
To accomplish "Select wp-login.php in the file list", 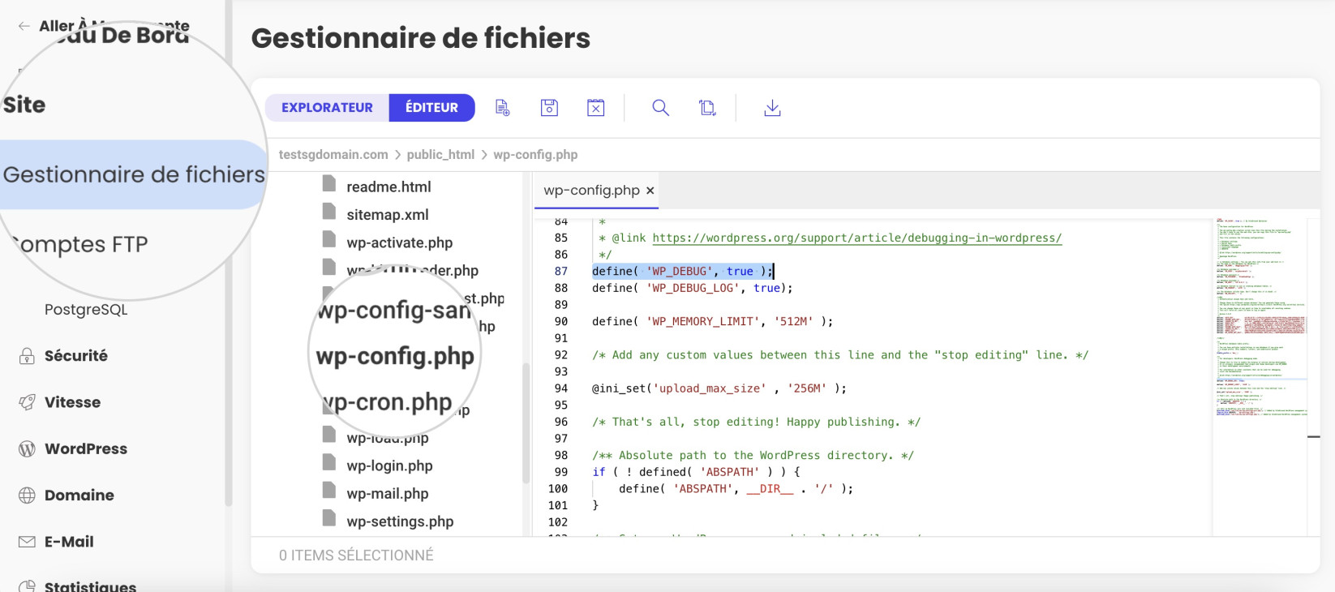I will pos(389,465).
